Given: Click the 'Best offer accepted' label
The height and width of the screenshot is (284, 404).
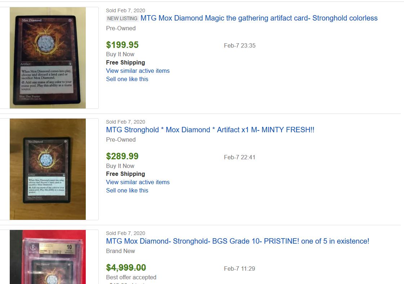Looking at the screenshot, I should click(131, 277).
